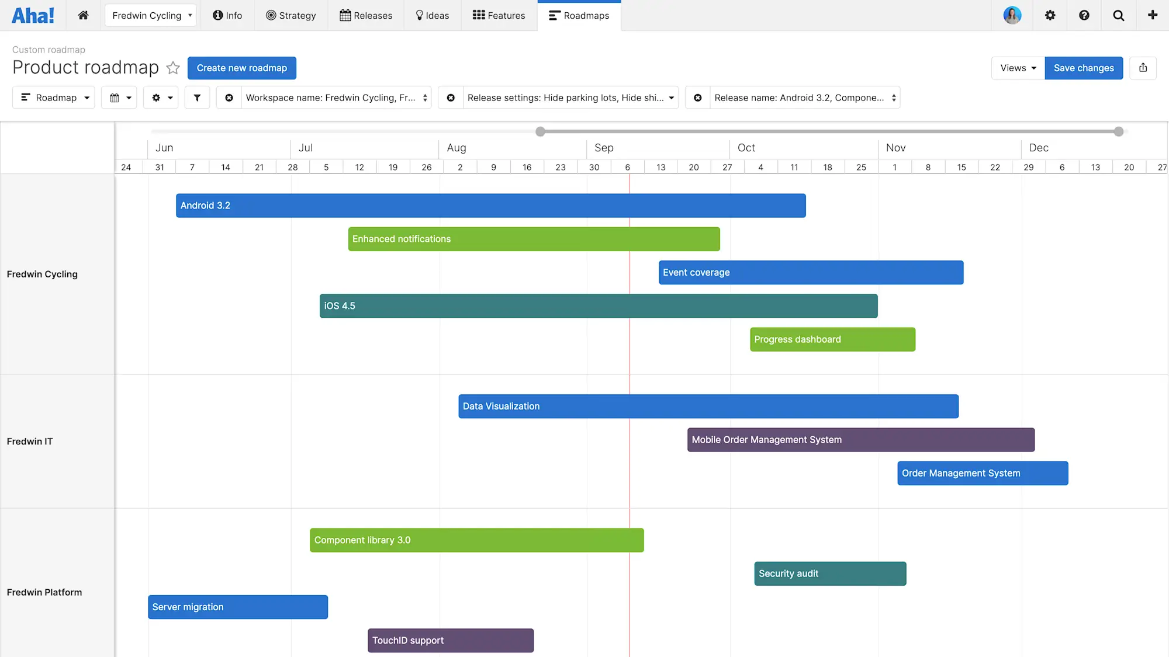Open the global search magnifier

[x=1118, y=15]
